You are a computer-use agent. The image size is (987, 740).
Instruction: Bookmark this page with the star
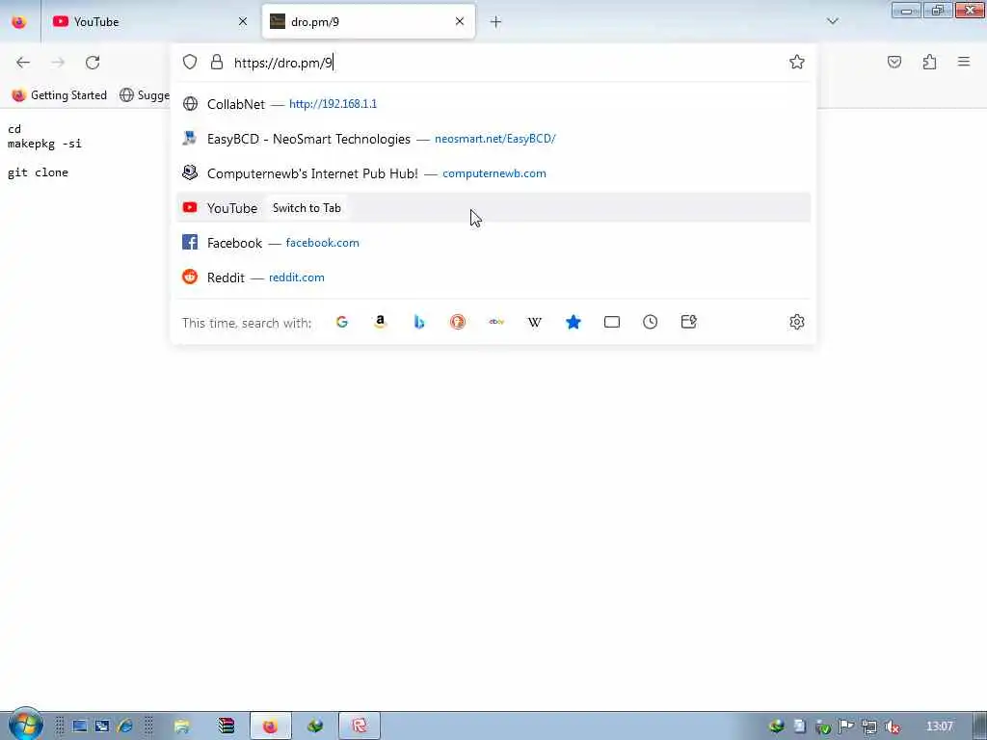[x=796, y=62]
